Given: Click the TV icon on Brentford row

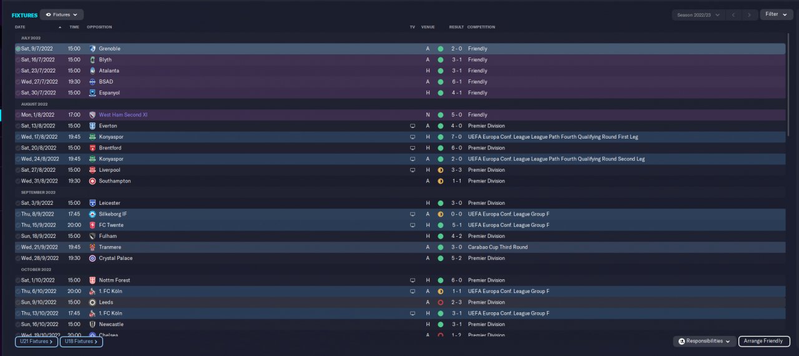Looking at the screenshot, I should click(x=412, y=148).
